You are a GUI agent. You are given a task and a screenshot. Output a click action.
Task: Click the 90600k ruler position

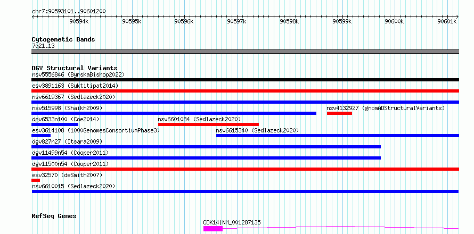(x=395, y=21)
